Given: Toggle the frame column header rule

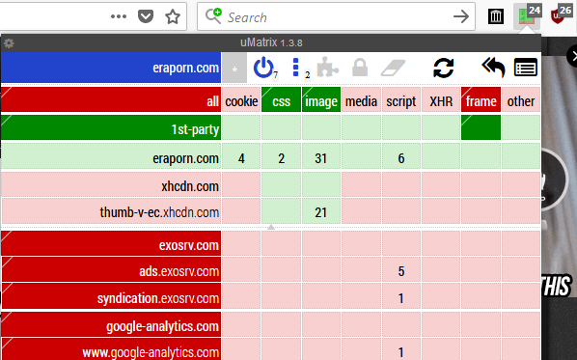Looking at the screenshot, I should [x=481, y=100].
